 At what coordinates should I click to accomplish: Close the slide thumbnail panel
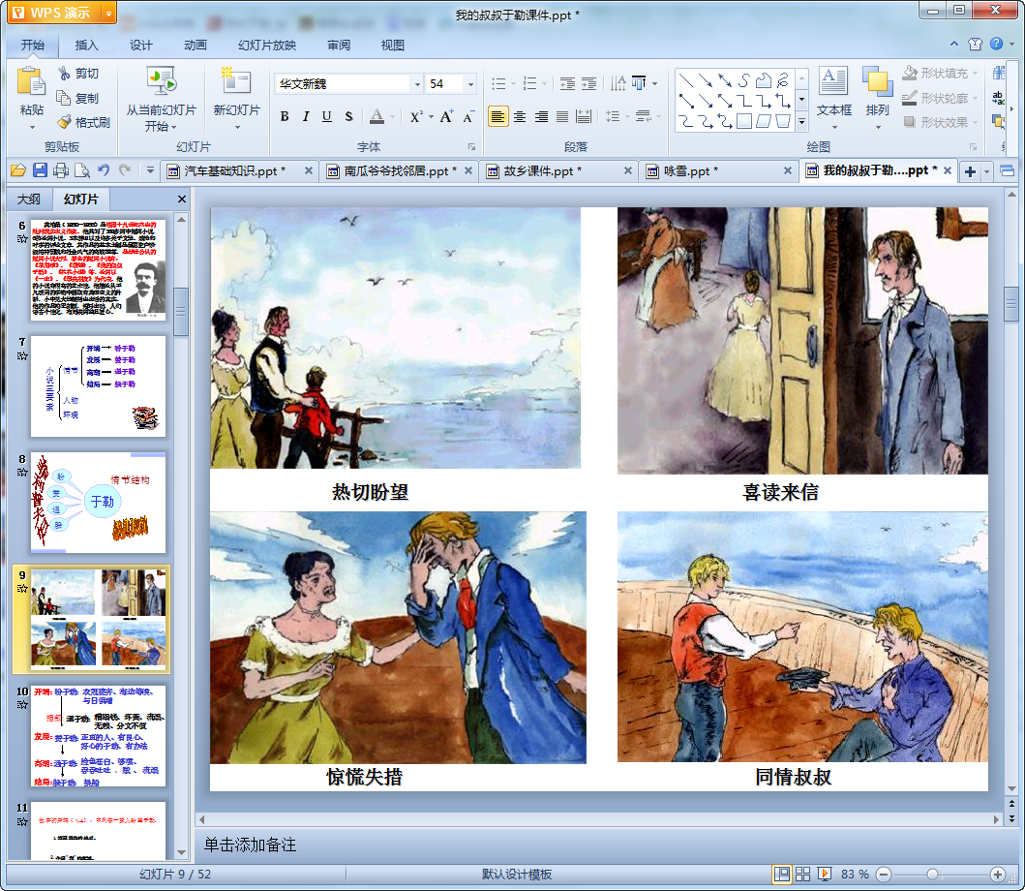182,199
